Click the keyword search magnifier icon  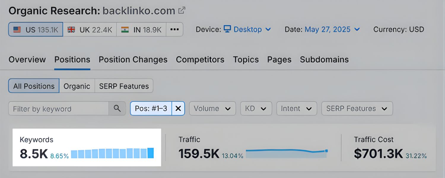[117, 108]
